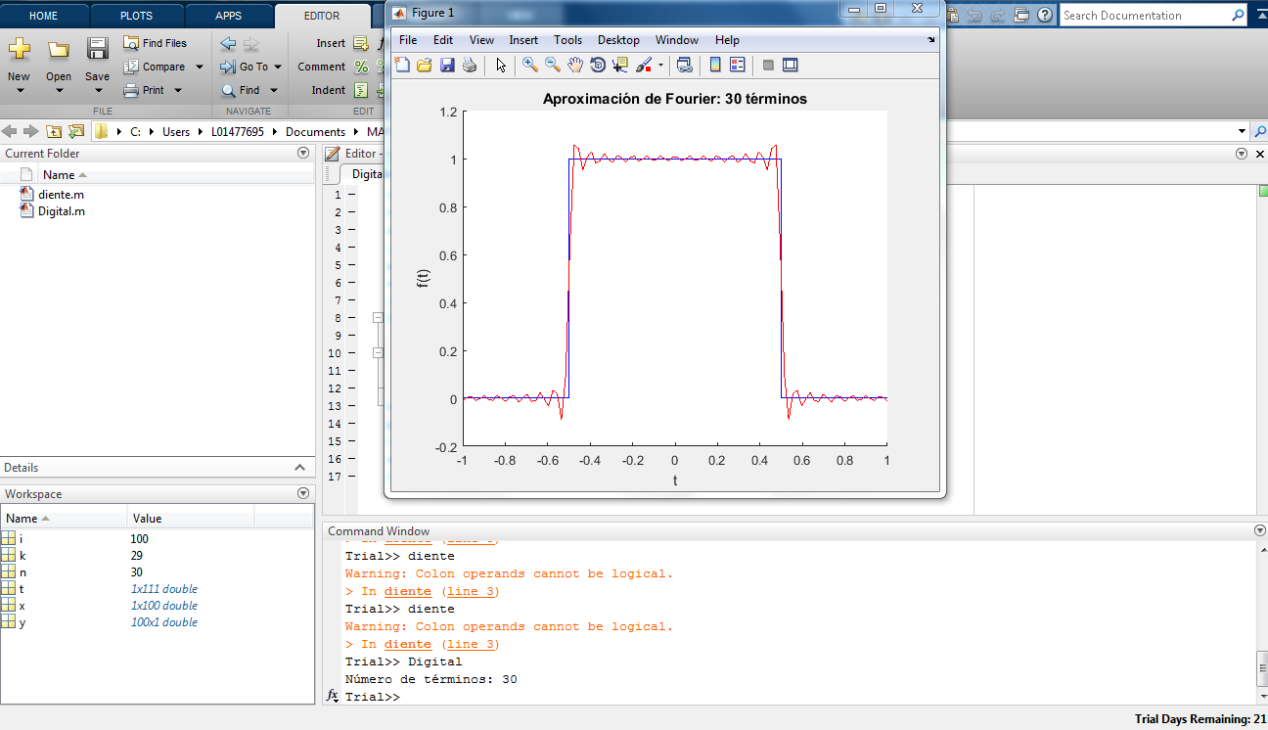The height and width of the screenshot is (730, 1268).
Task: Turn on the Data Cursor tool
Action: point(620,65)
